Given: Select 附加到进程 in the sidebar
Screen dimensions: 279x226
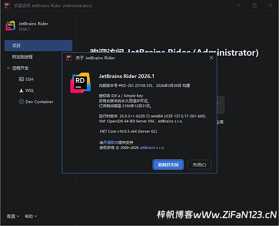Looking at the screenshot, I should pyautogui.click(x=22, y=57).
